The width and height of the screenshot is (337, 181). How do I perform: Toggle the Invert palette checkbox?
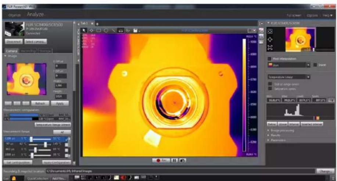tap(315, 65)
